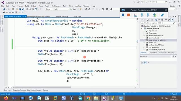Click the Open File folder icon
The image size is (181, 101).
tap(17, 9)
